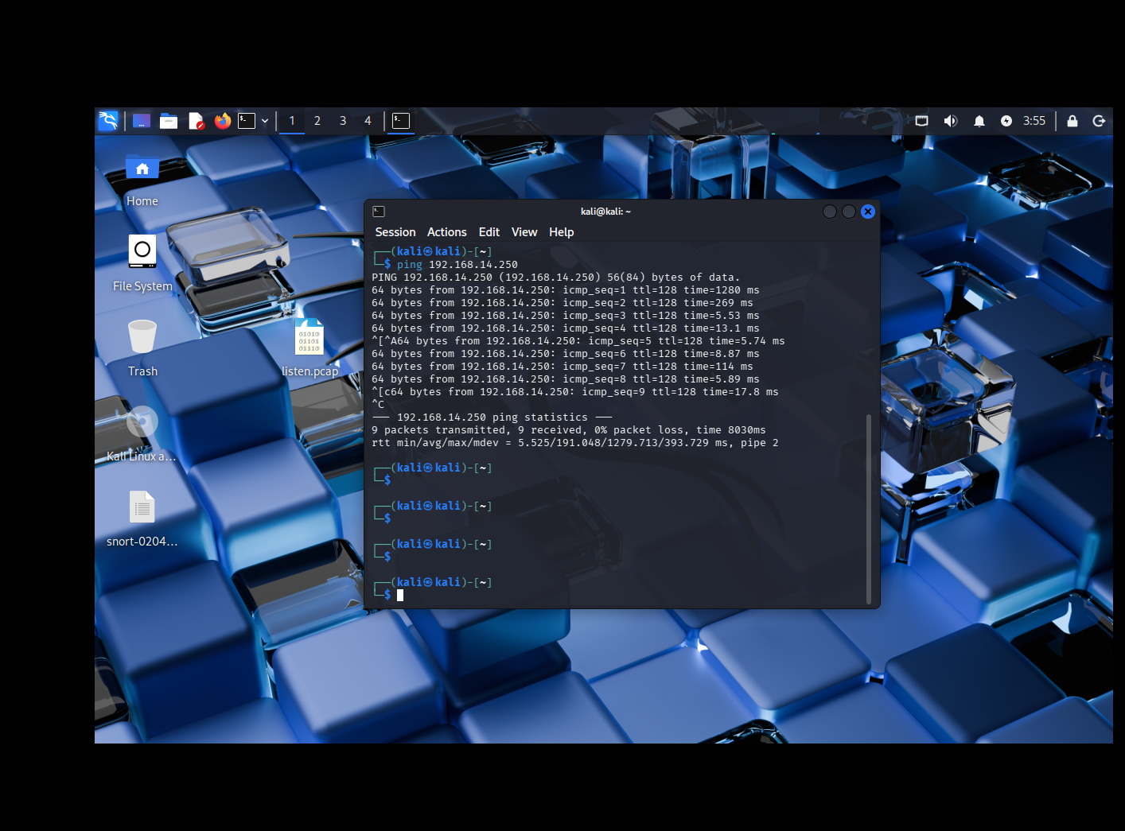Viewport: 1125px width, 831px height.
Task: Click the icmp_seq=6 time=8.87 ms line
Action: [x=566, y=354]
